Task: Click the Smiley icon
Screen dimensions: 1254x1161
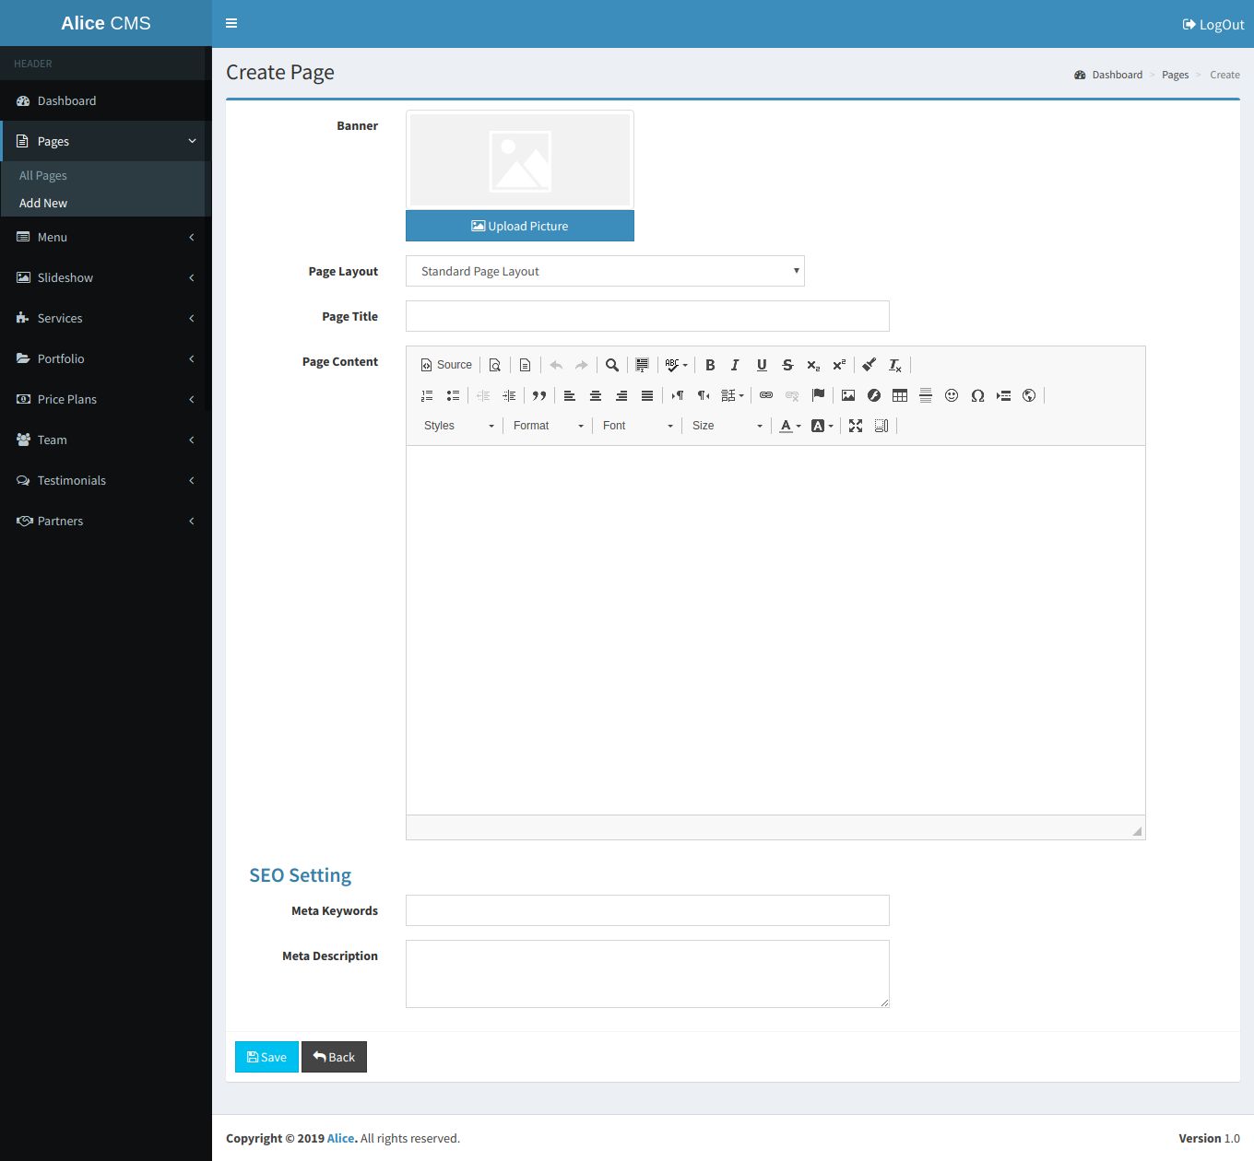Action: coord(952,395)
